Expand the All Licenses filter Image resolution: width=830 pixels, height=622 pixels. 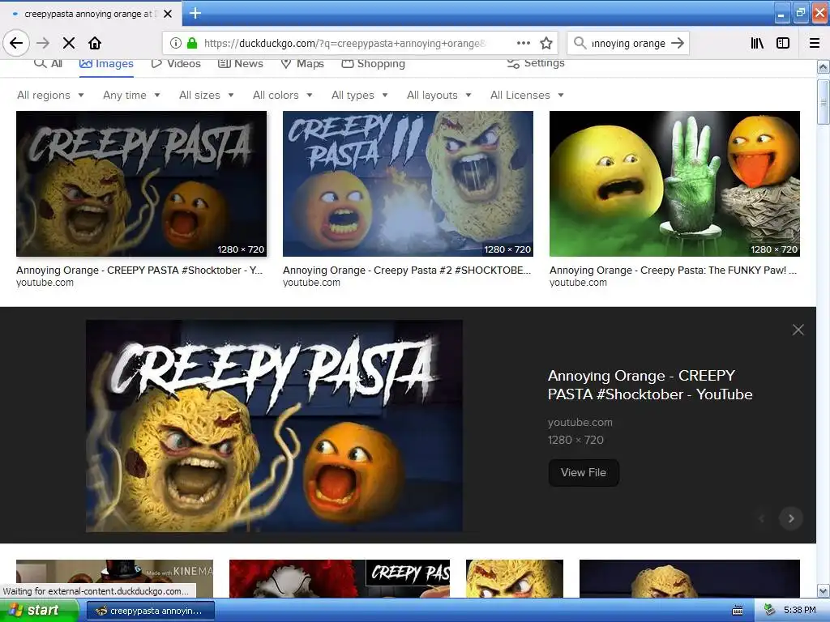click(527, 96)
